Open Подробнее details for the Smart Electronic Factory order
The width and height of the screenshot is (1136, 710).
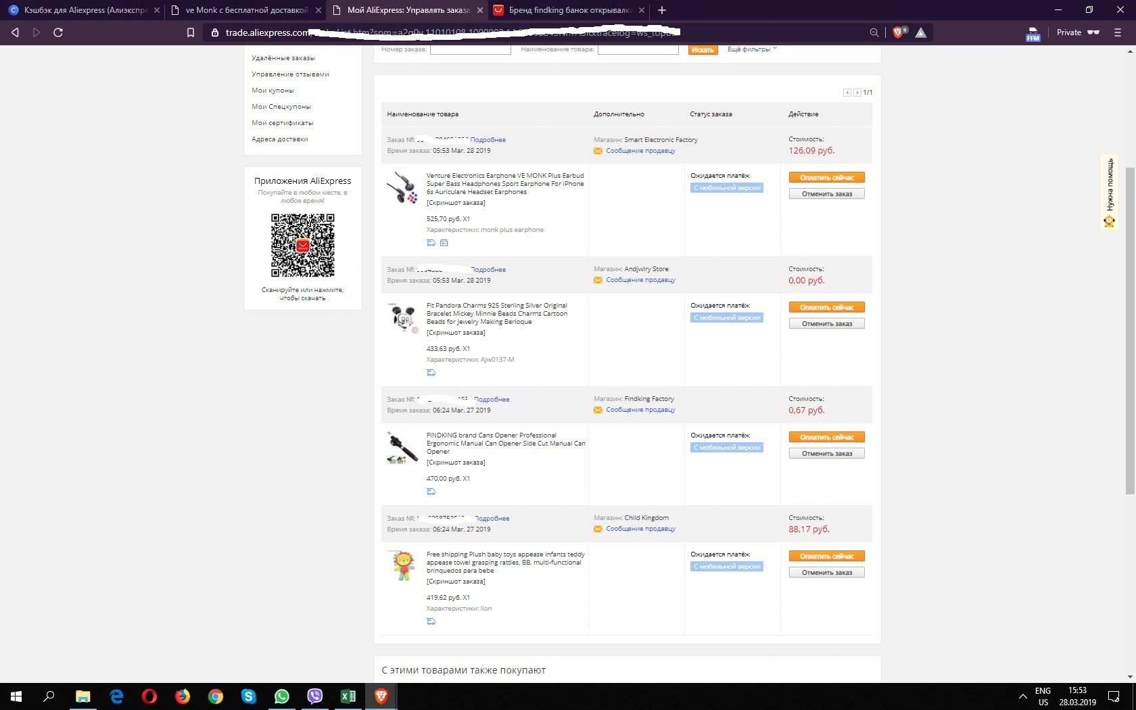488,140
